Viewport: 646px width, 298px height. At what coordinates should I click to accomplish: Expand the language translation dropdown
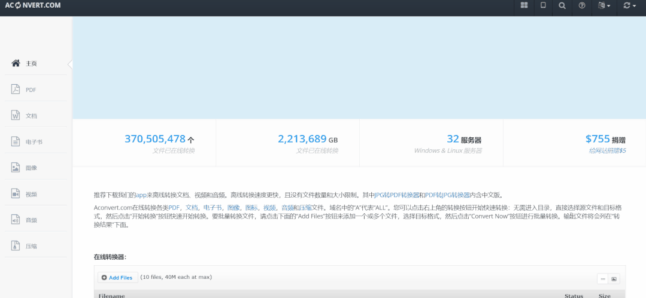[604, 5]
